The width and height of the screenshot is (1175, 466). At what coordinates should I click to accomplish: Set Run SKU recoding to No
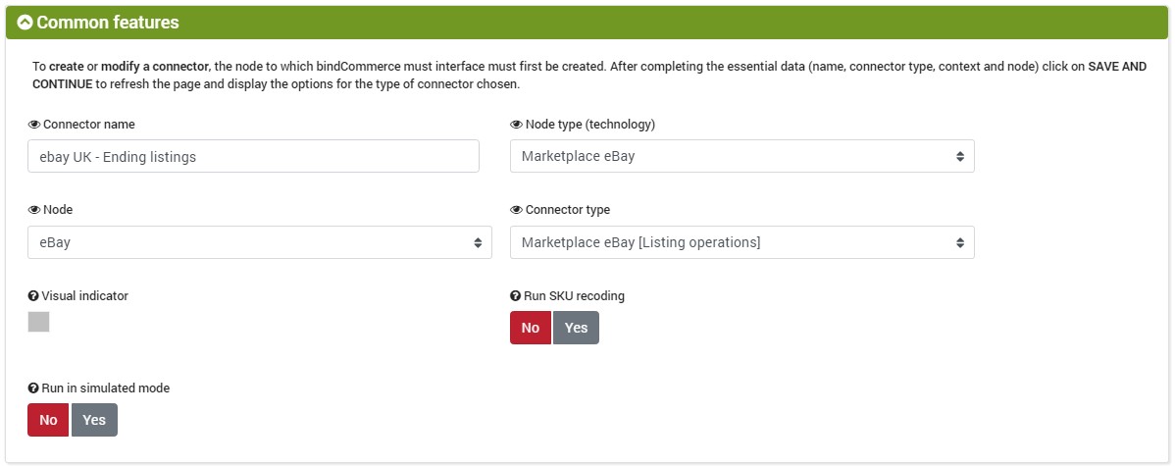[531, 328]
